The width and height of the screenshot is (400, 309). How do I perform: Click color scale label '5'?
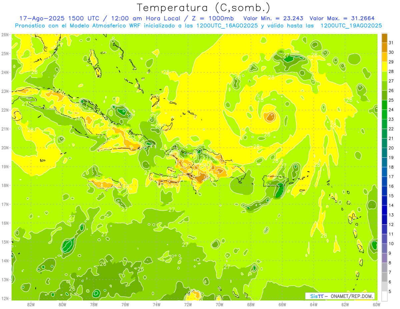click(x=390, y=291)
